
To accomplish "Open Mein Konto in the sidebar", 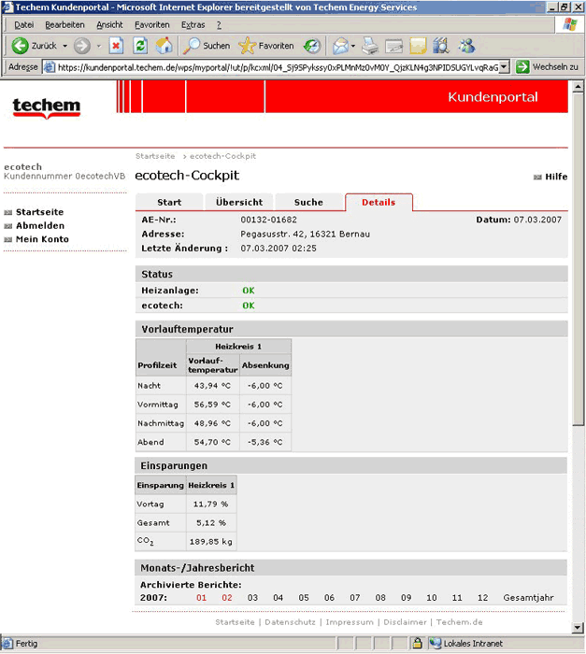I will pyautogui.click(x=42, y=239).
